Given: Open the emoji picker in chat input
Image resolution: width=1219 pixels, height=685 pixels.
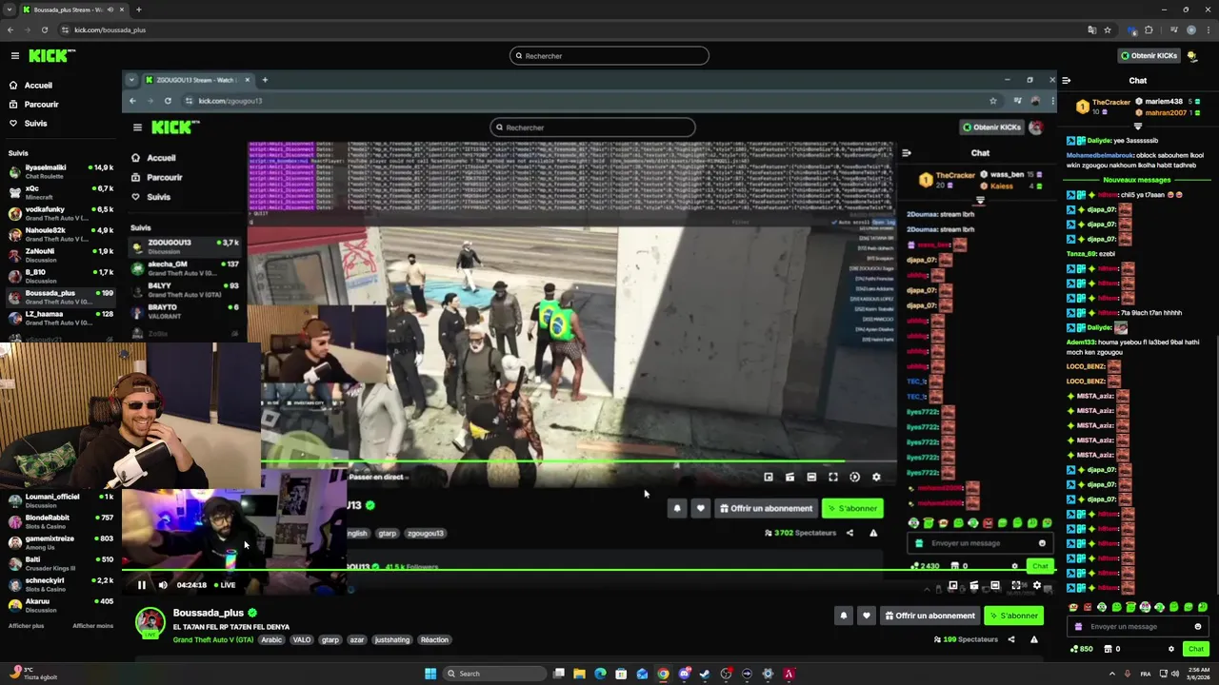Looking at the screenshot, I should (x=1197, y=627).
